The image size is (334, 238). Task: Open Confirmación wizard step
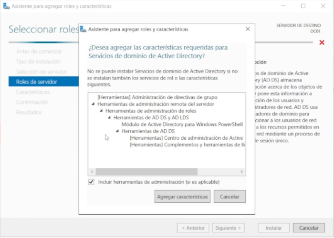32,102
